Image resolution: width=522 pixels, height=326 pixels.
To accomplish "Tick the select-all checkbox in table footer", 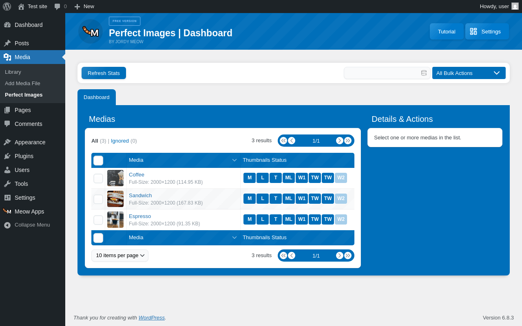I will tap(98, 238).
